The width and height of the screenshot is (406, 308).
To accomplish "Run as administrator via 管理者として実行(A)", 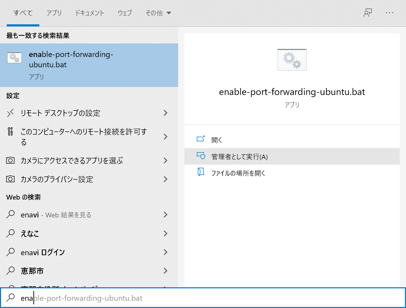I will point(240,157).
